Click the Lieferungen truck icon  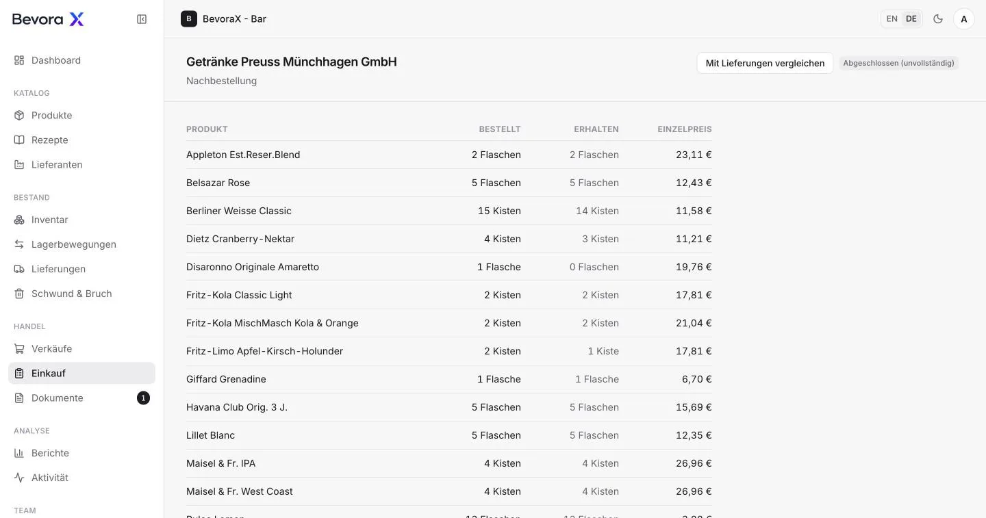coord(19,269)
